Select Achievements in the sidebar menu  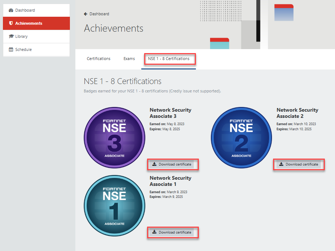pos(36,23)
